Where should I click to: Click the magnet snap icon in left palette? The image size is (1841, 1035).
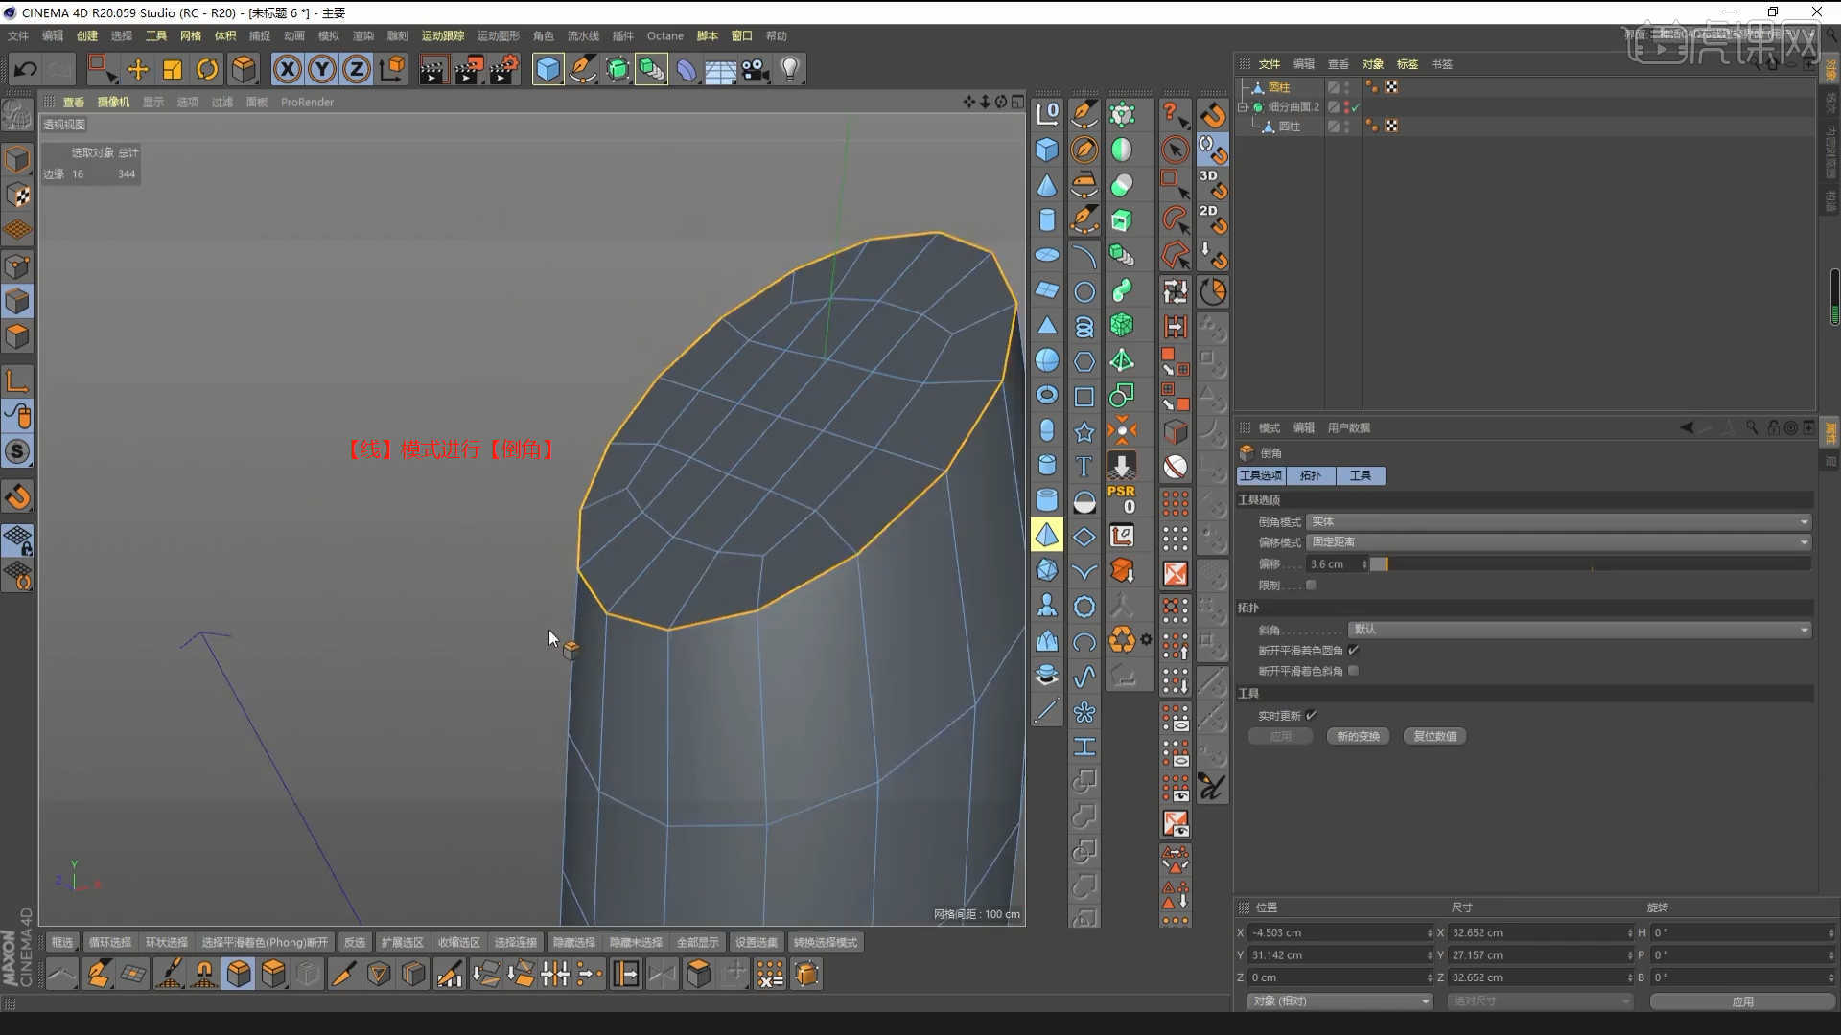(x=18, y=496)
